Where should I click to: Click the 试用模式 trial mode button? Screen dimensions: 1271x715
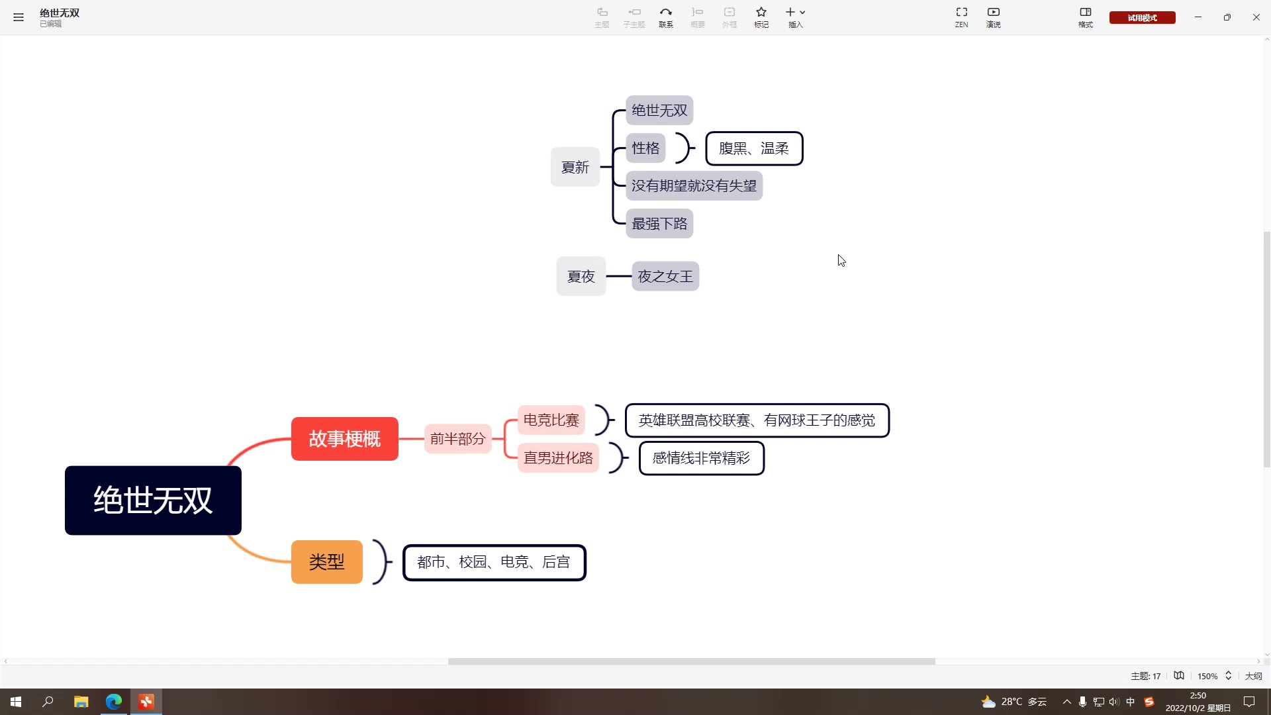coord(1143,18)
